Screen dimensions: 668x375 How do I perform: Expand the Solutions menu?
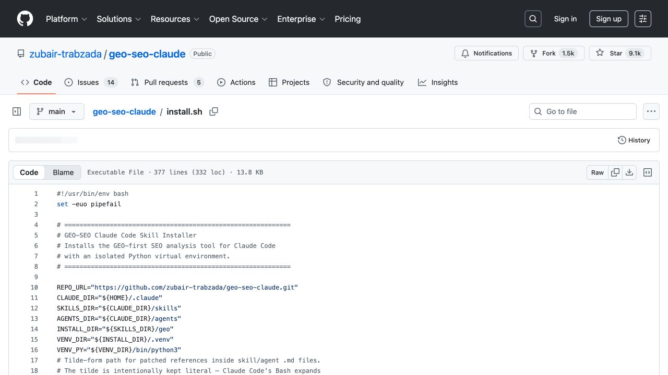[119, 19]
